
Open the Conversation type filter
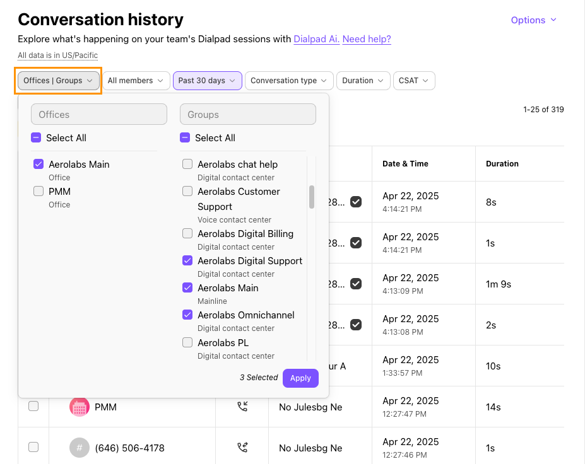[289, 81]
